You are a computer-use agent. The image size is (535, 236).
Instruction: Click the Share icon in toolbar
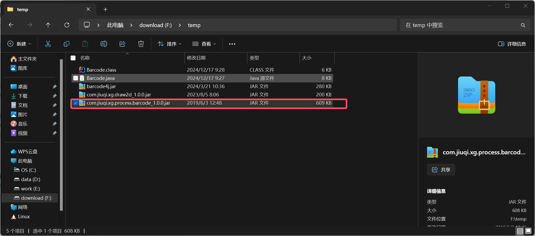[x=122, y=44]
